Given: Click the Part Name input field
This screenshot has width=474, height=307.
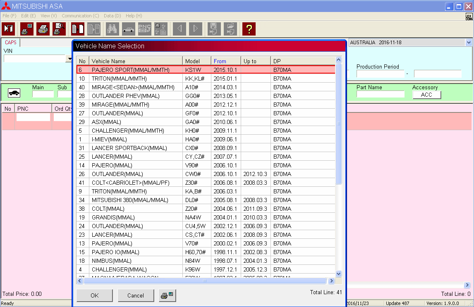Looking at the screenshot, I should [x=380, y=95].
